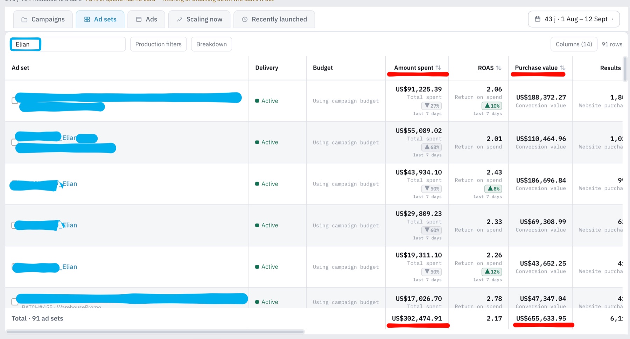Tick checkbox for the US$91,225.39 ad set
This screenshot has height=339, width=630.
pyautogui.click(x=15, y=100)
